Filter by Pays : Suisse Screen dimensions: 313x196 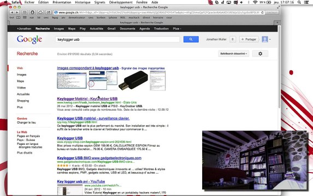(26, 140)
